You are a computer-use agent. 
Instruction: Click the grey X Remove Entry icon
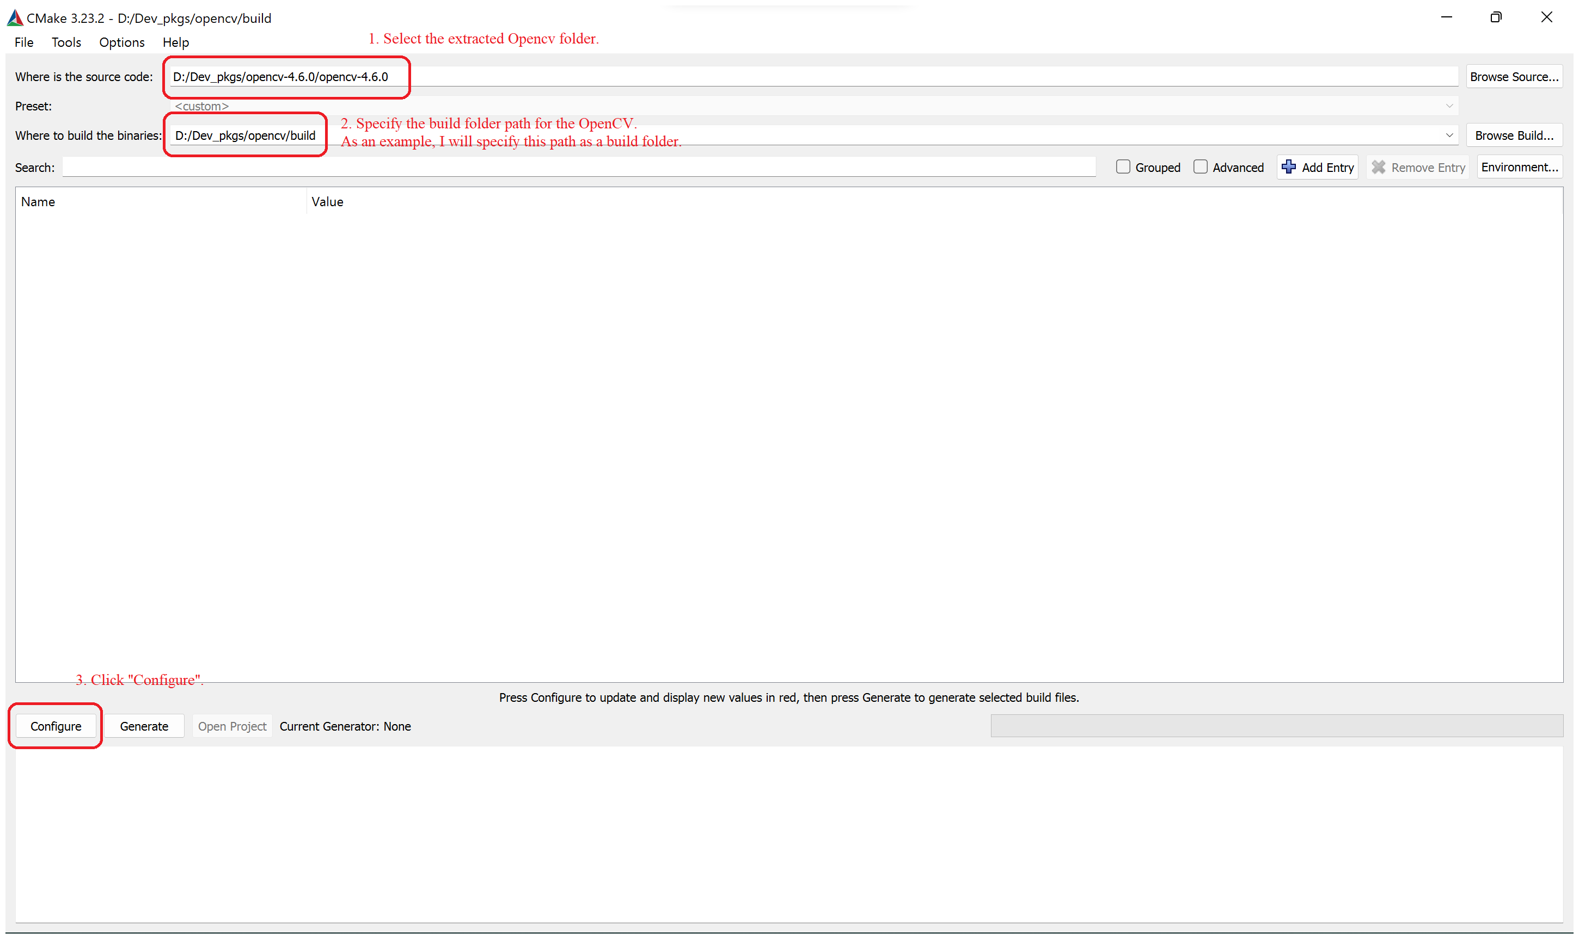[1378, 167]
